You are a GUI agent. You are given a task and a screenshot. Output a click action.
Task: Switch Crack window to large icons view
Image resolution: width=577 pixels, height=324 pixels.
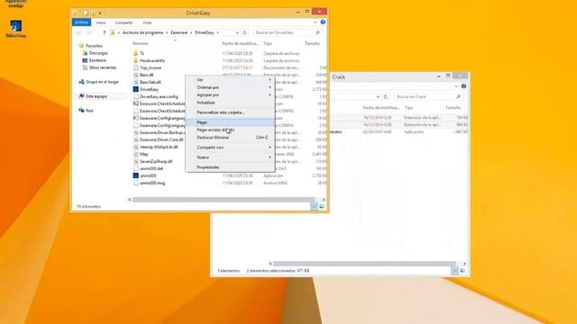click(x=463, y=271)
